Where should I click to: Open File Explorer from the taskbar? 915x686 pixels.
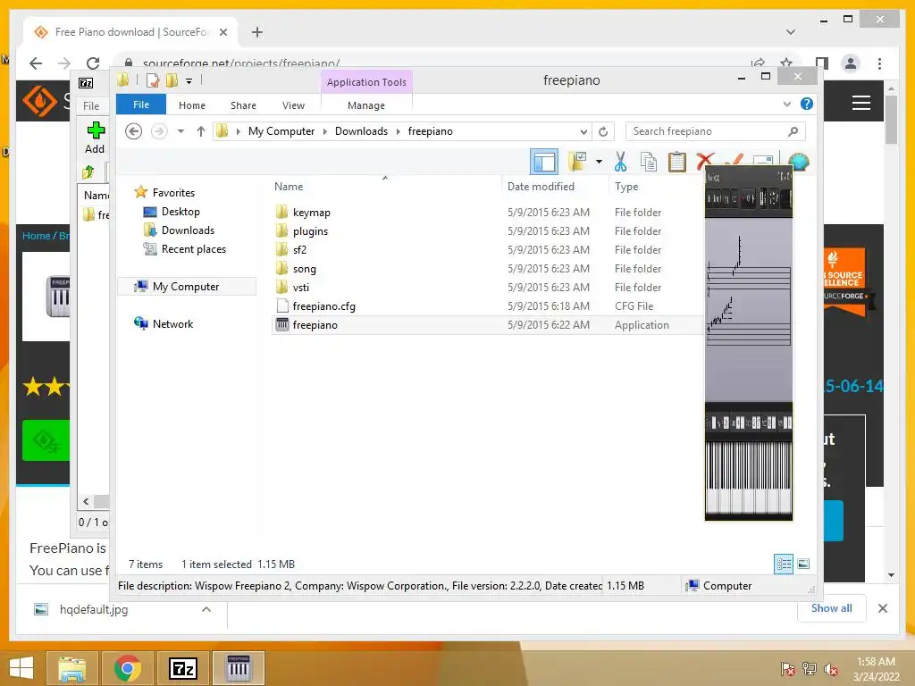[71, 668]
